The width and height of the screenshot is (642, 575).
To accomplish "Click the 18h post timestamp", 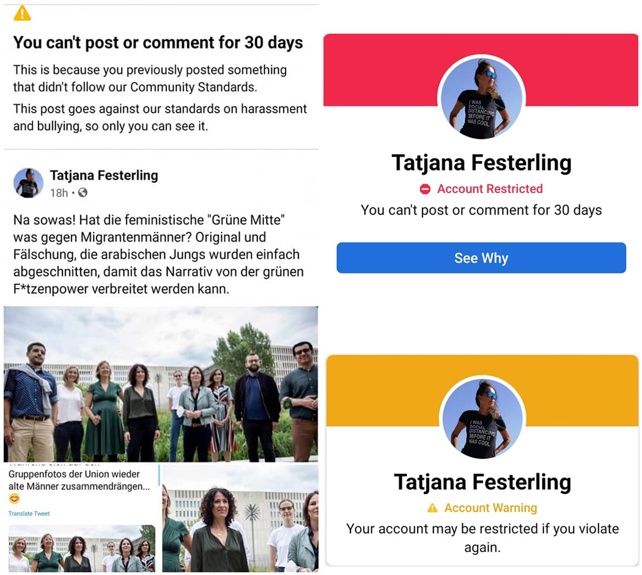I will pos(59,193).
